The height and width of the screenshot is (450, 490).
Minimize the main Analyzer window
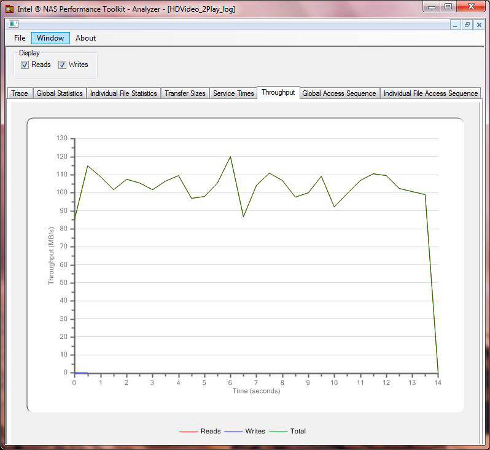coord(432,6)
